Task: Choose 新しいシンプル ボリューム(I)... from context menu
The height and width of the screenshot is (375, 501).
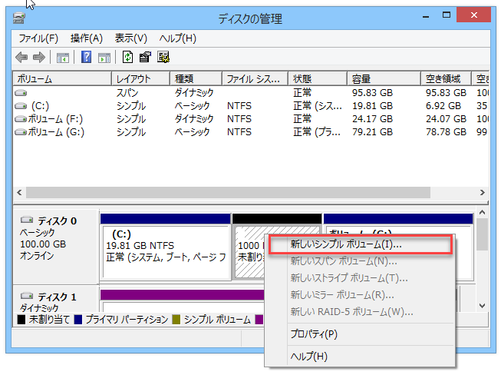Action: coord(360,245)
